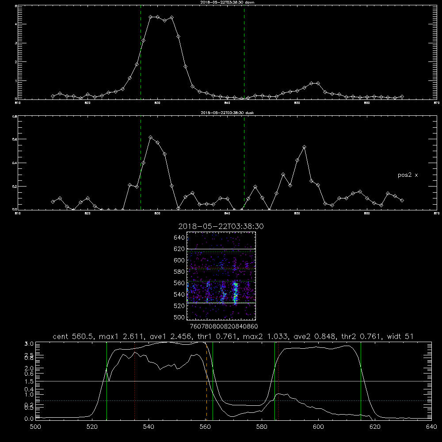Screen dimensions: 442x442
Task: Click '500' on the color image y-axis
Action: [x=179, y=317]
